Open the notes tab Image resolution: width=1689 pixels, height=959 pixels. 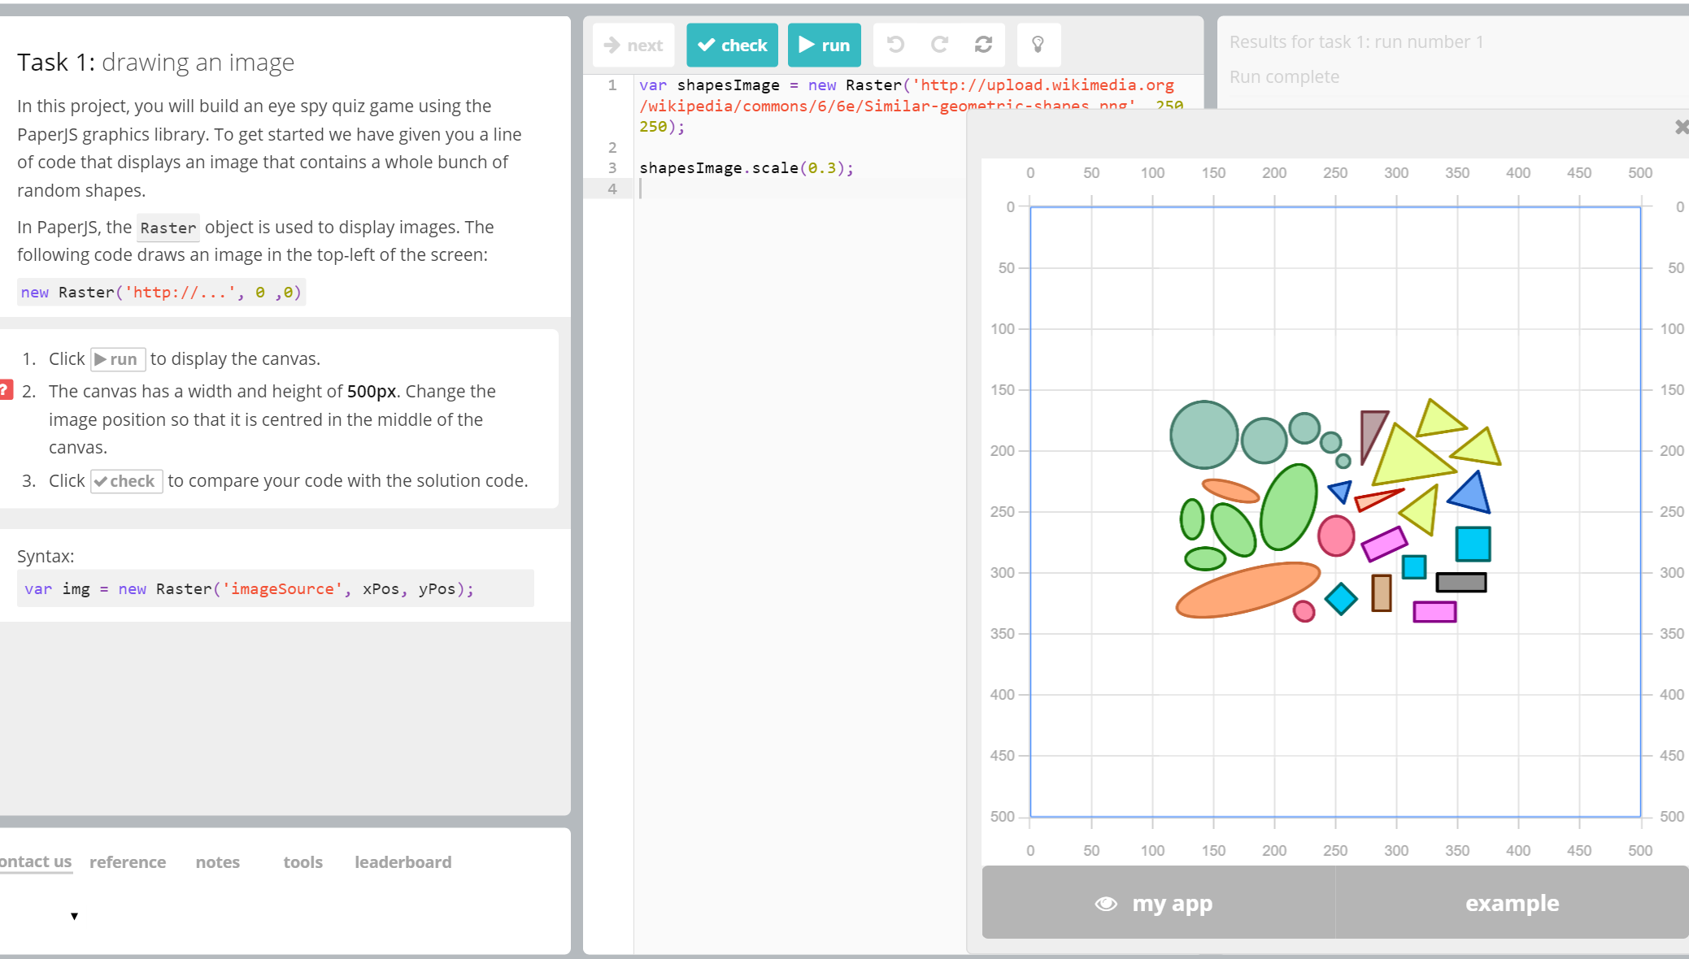217,862
